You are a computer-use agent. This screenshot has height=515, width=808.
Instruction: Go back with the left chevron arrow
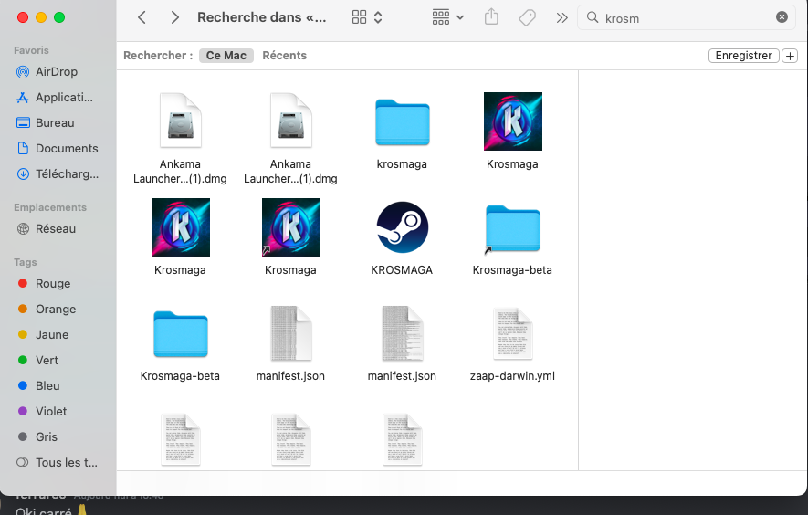pos(142,17)
